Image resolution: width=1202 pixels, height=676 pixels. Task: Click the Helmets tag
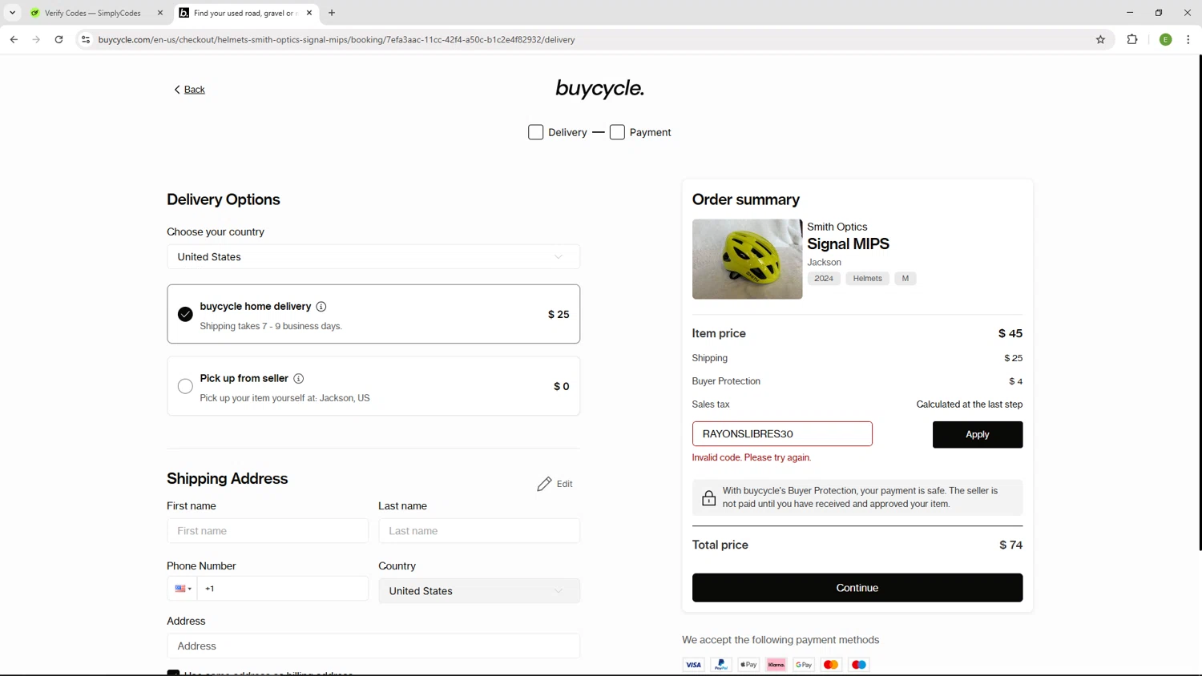click(x=867, y=279)
